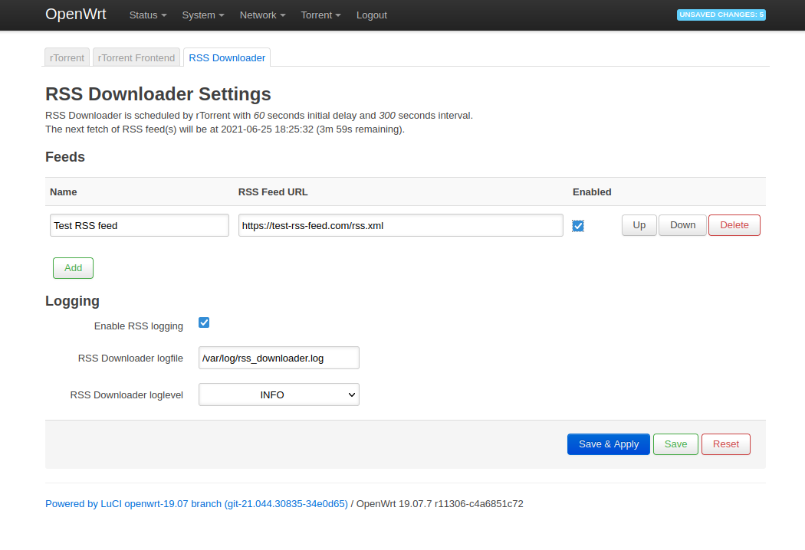Click the 'Enabled' column header
Viewport: 805px width, 550px height.
coord(592,192)
